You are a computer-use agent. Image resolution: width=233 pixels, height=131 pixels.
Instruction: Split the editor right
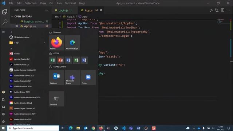click(222, 10)
